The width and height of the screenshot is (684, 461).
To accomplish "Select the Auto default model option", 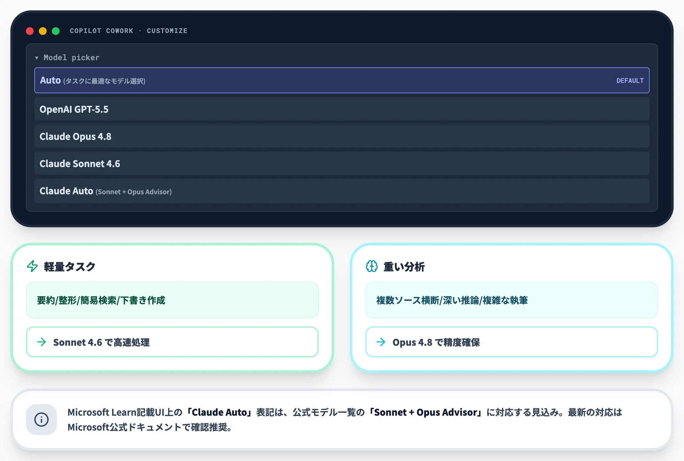I will tap(342, 80).
